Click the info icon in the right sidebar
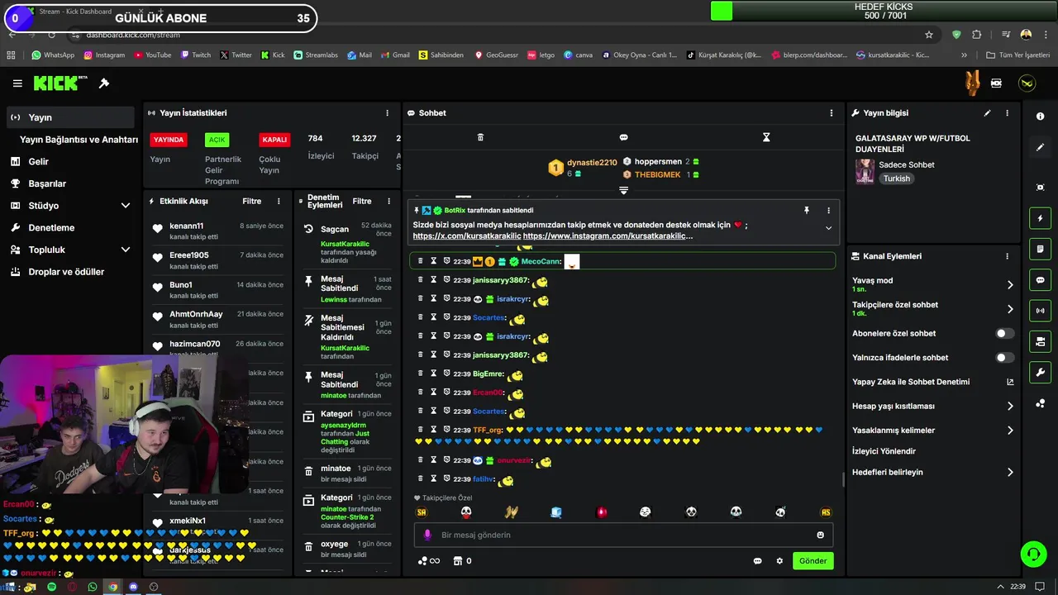 tap(1040, 117)
